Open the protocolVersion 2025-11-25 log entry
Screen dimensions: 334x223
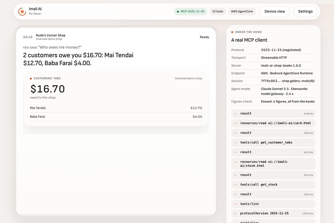(x=273, y=213)
